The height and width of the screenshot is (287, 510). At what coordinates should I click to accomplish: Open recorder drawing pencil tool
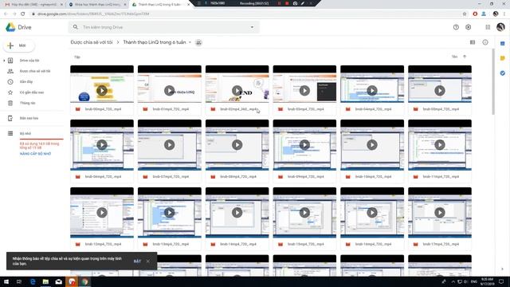(x=303, y=3)
